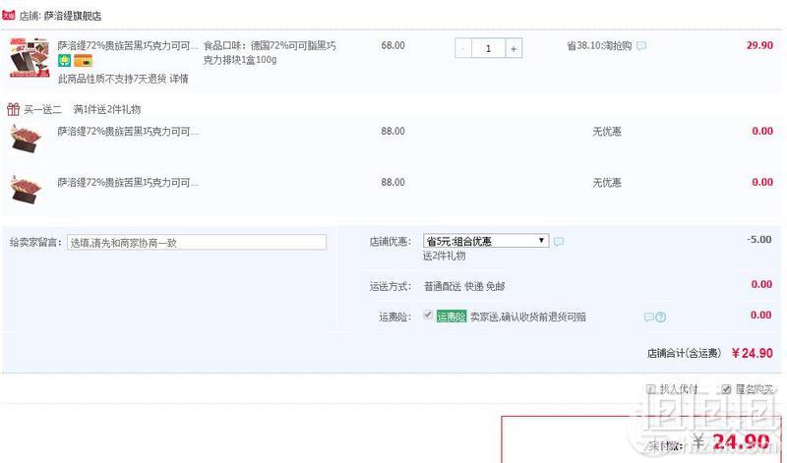Open the 萨洛缇72% product title priced at 68.00

[x=128, y=45]
